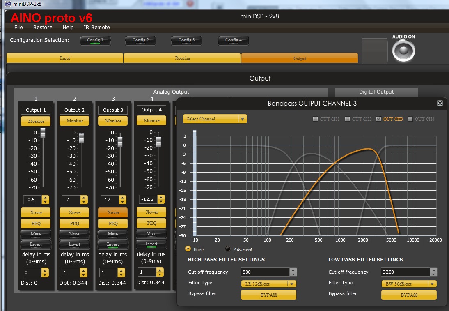The height and width of the screenshot is (311, 449).
Task: Open high pass Filter Type LR 12dB/oct dropdown
Action: 268,284
